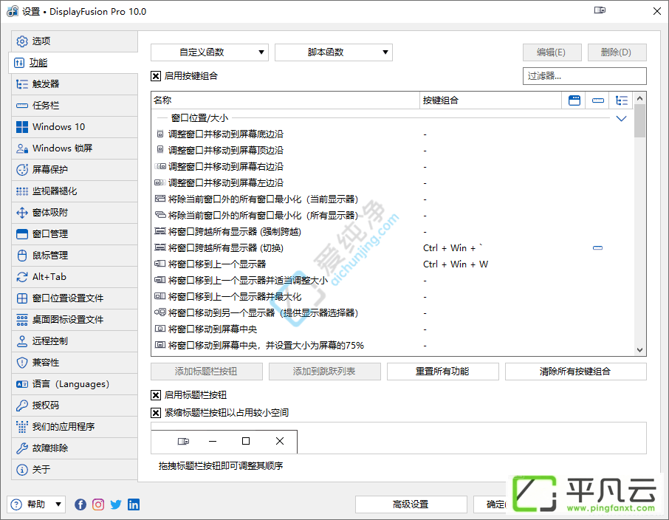Click the 鼠标管理 mouse icon

22,256
